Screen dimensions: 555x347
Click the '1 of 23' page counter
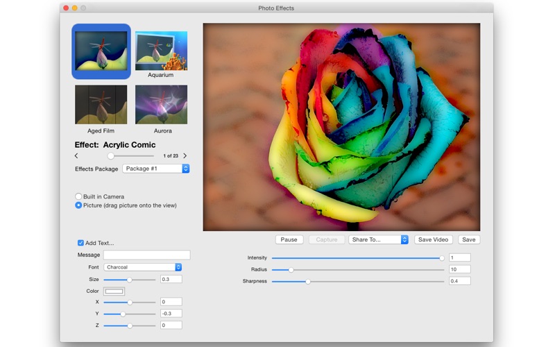pyautogui.click(x=171, y=155)
